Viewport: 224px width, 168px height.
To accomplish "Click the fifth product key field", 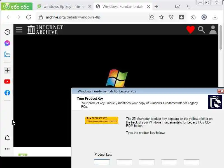I will [192, 162].
